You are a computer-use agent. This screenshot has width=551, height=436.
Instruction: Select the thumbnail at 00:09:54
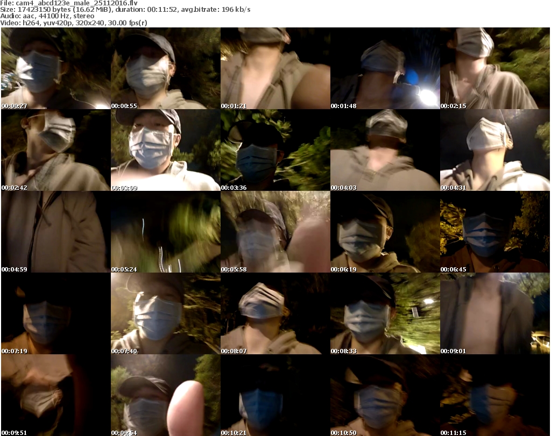point(166,395)
